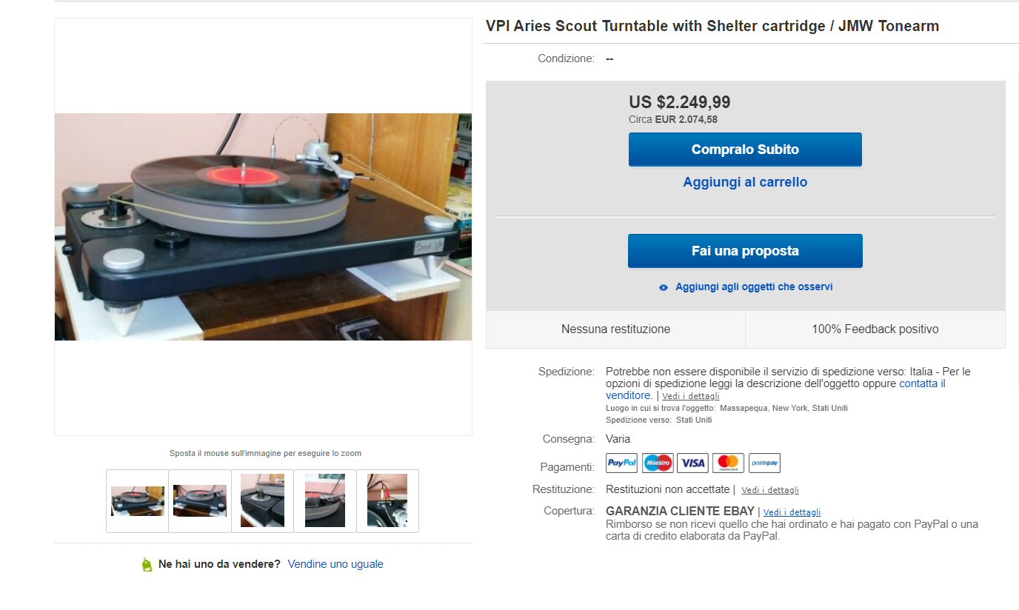The width and height of the screenshot is (1019, 610).
Task: Make an offer via Fai una proposta
Action: [x=745, y=251]
